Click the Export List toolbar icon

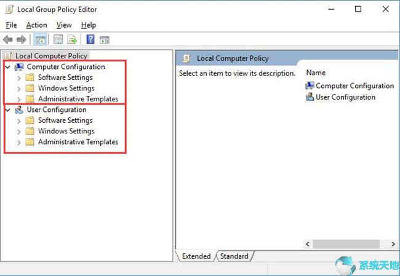pyautogui.click(x=72, y=40)
